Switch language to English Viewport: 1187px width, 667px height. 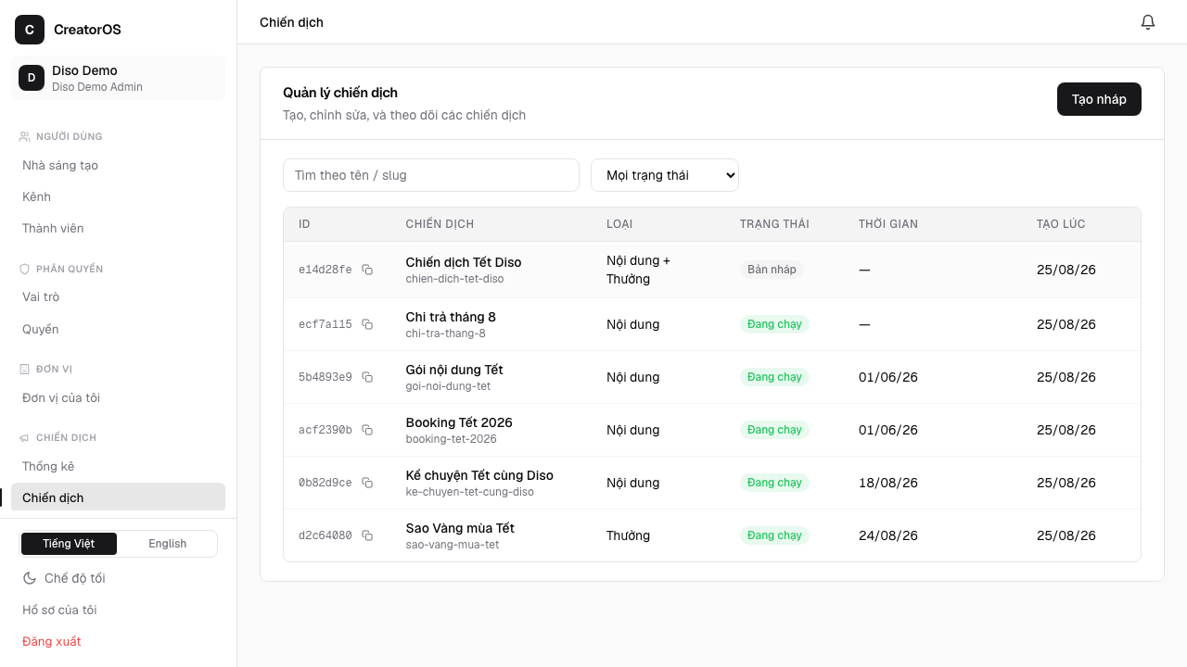click(x=168, y=544)
